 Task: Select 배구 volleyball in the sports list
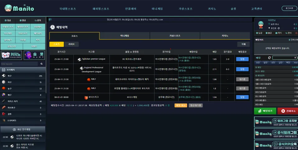(23, 95)
